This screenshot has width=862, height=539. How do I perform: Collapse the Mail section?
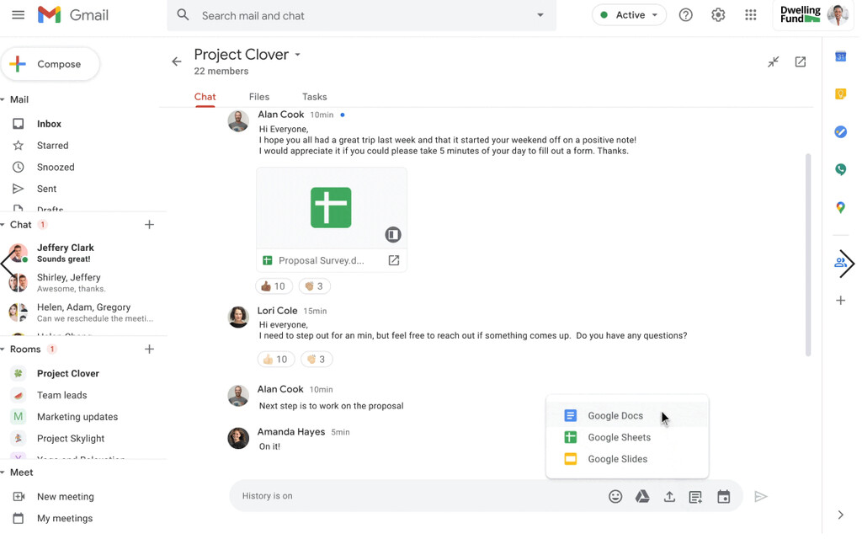[x=3, y=99]
